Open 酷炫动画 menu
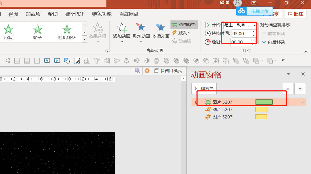Viewport: 311px width, 174px height. click(x=141, y=32)
